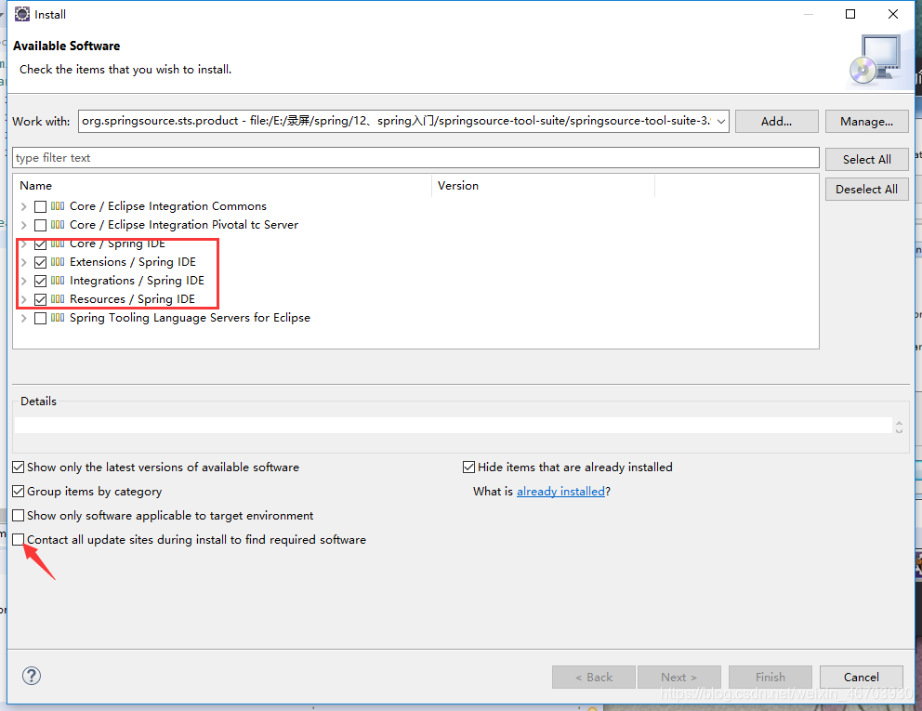Click the category icon beside Integrations / Spring IDE

tap(58, 281)
